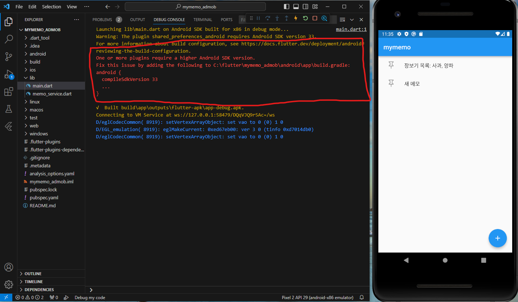Open the Search view in activity bar

(x=8, y=39)
